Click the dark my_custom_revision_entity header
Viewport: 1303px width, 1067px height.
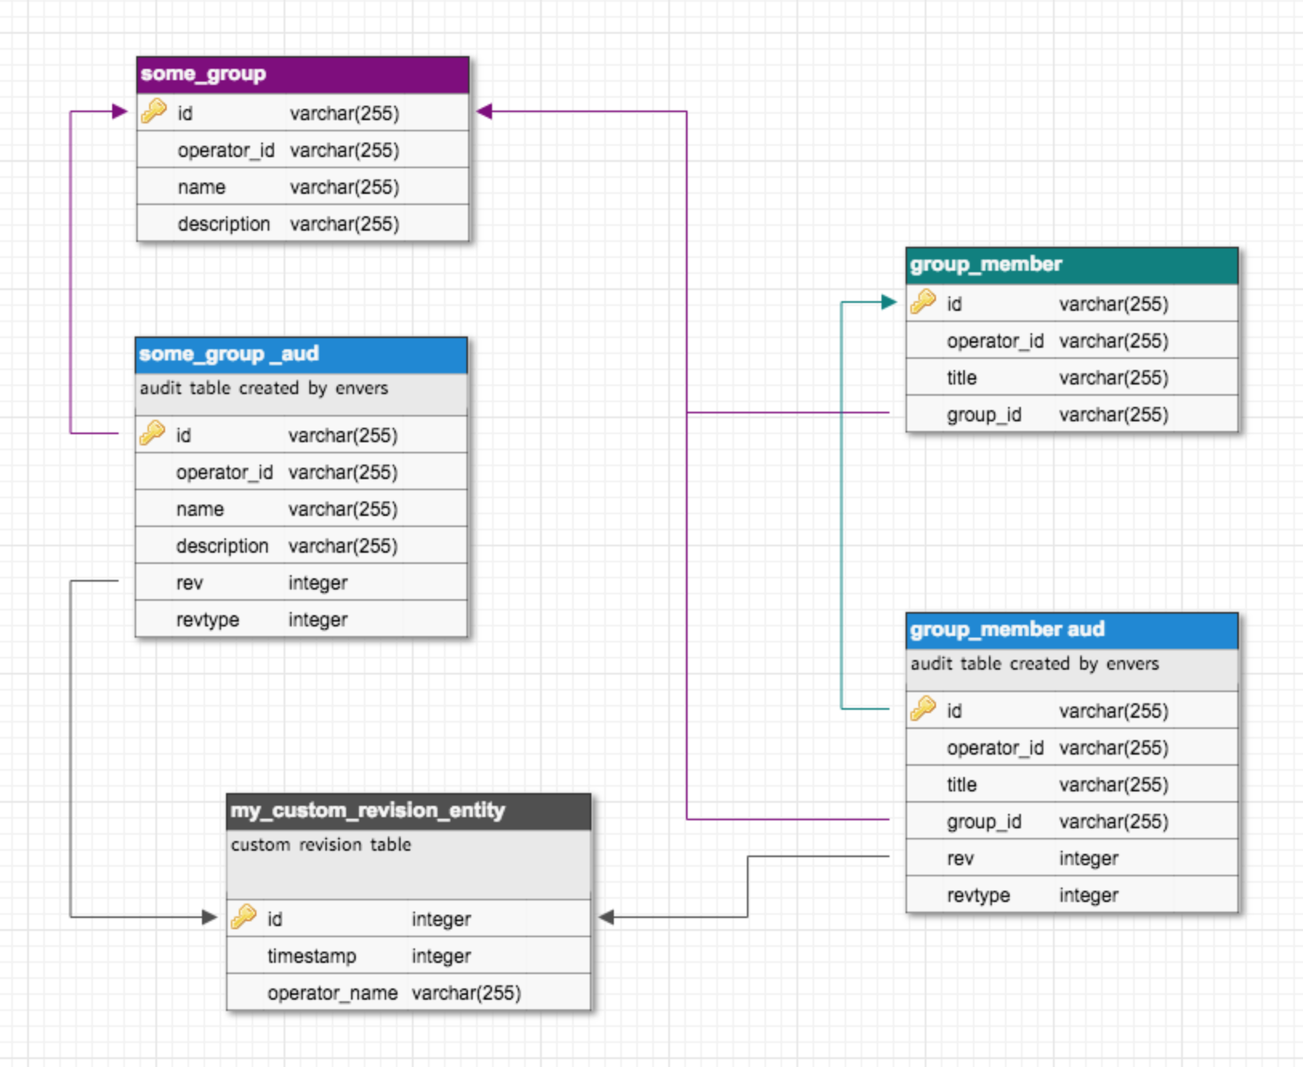coord(409,809)
